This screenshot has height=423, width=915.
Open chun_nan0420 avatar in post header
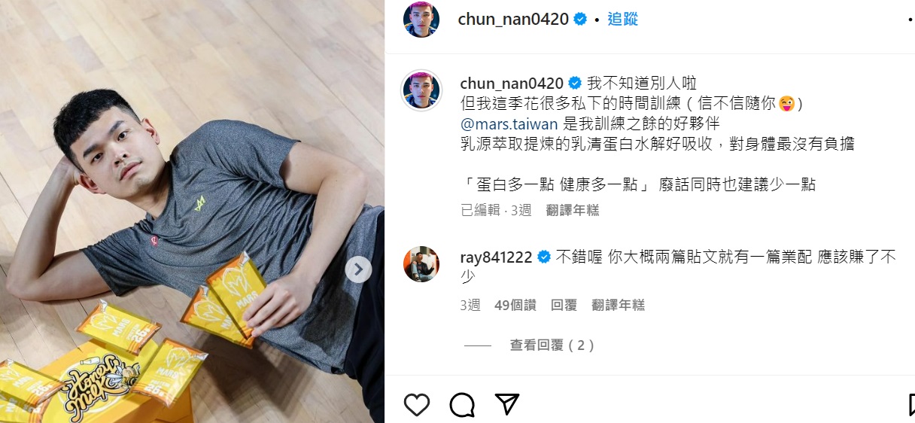point(421,20)
